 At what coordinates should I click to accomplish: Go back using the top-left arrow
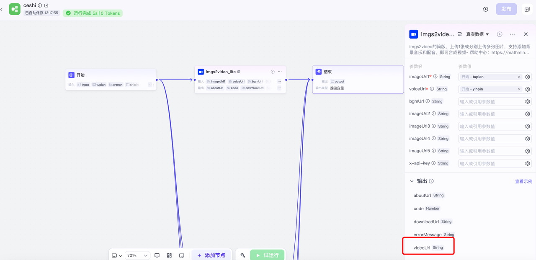pyautogui.click(x=2, y=9)
